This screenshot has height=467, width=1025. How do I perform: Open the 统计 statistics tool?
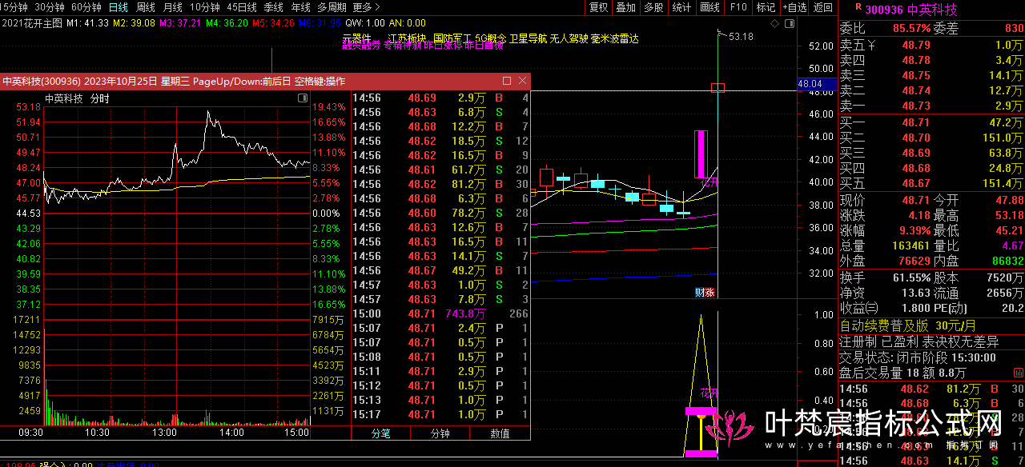pos(681,7)
